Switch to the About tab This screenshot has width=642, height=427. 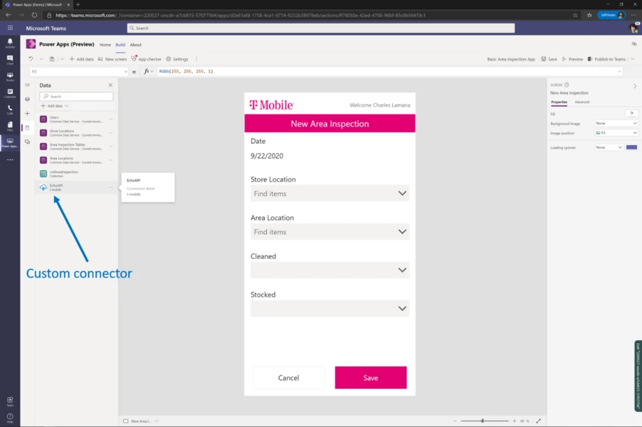pyautogui.click(x=135, y=44)
